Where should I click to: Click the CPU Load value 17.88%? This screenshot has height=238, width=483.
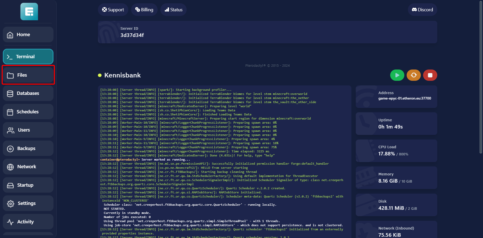[387, 154]
